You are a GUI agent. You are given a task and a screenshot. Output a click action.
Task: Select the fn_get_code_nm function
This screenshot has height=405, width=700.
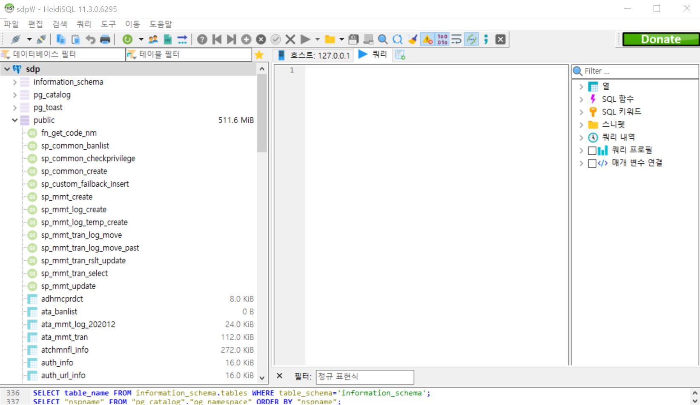pos(69,133)
